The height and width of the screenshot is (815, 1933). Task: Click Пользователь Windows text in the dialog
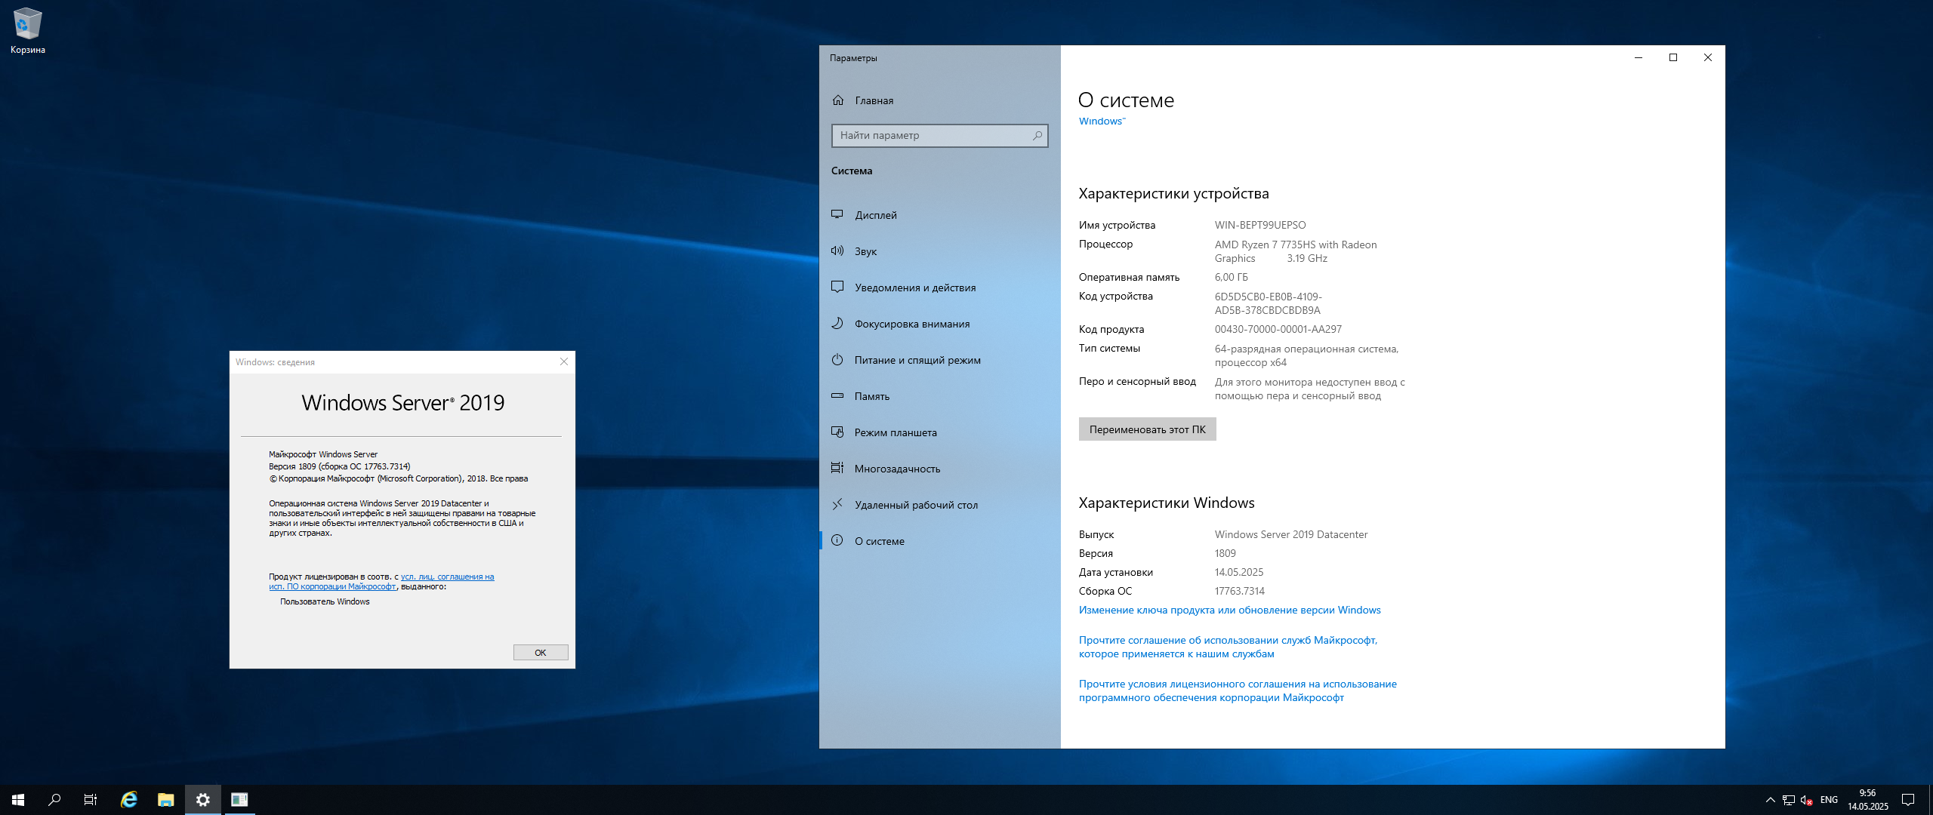(x=325, y=601)
